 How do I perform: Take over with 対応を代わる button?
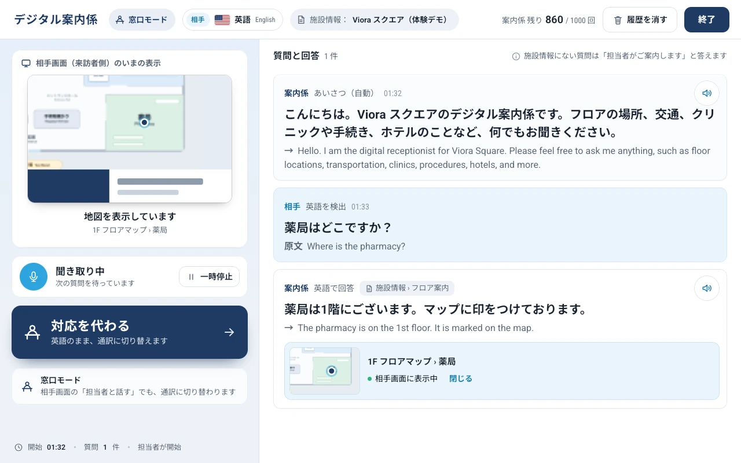130,332
